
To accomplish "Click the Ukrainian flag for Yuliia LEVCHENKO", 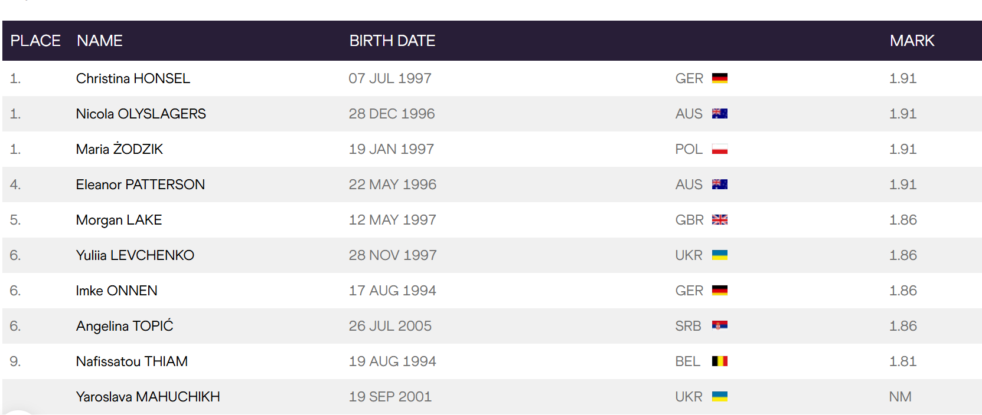I will (x=719, y=255).
